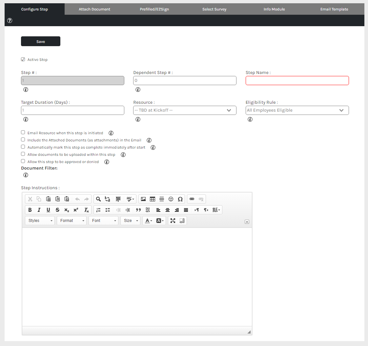Center align text in editor
This screenshot has width=368, height=346.
click(168, 210)
